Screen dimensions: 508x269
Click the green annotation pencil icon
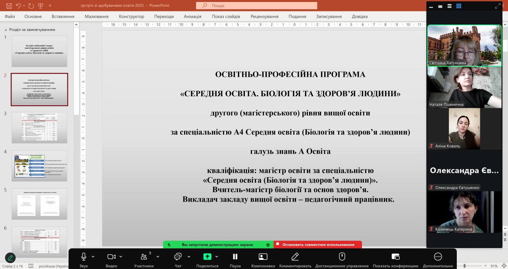click(x=10, y=258)
